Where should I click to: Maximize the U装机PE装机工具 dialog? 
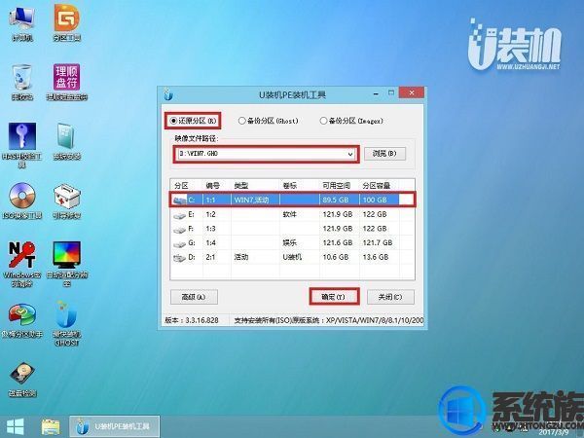click(390, 92)
